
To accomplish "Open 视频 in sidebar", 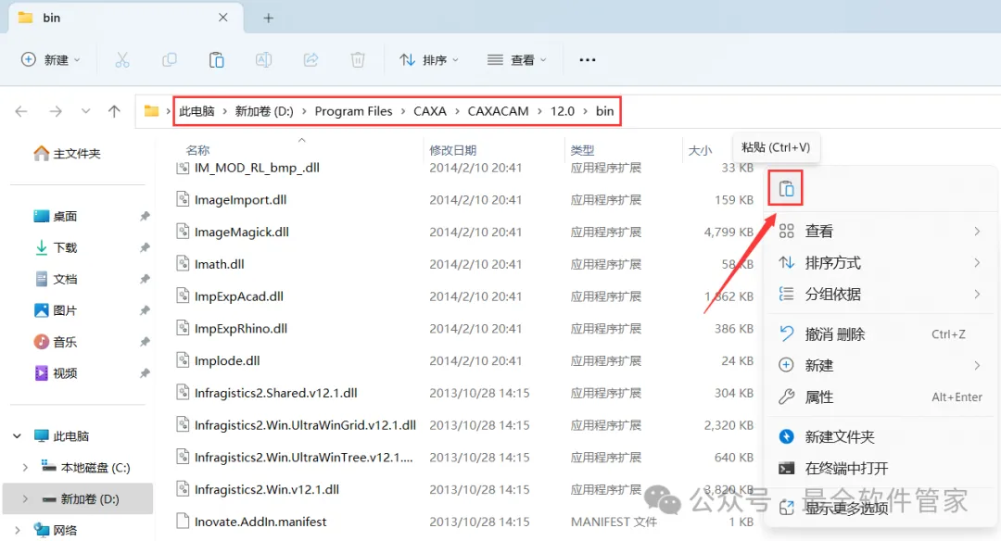I will (56, 373).
